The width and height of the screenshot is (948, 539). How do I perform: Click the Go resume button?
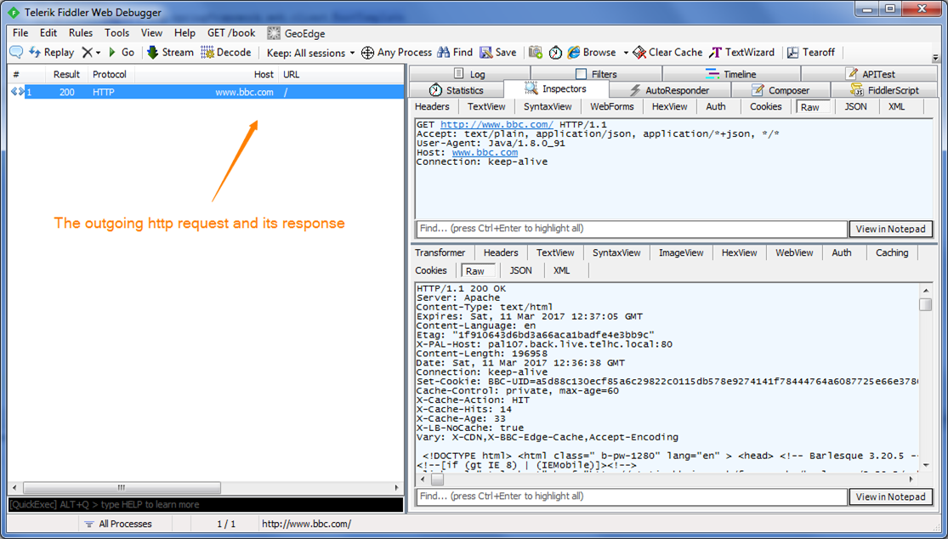tap(121, 53)
